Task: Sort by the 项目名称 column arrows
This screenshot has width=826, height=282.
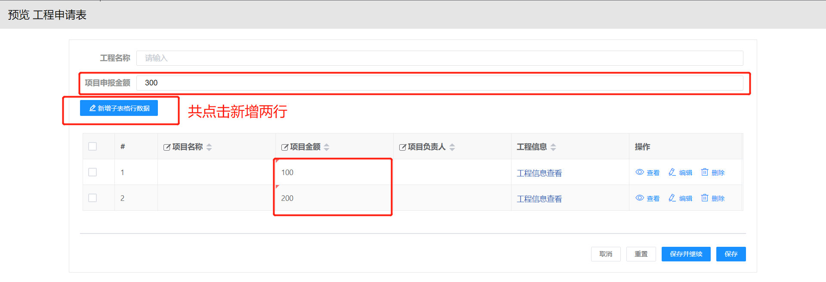Action: point(209,147)
